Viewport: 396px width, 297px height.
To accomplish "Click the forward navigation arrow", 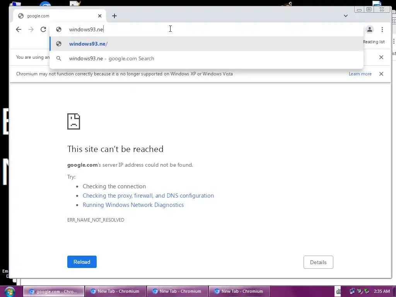I will 31,29.
